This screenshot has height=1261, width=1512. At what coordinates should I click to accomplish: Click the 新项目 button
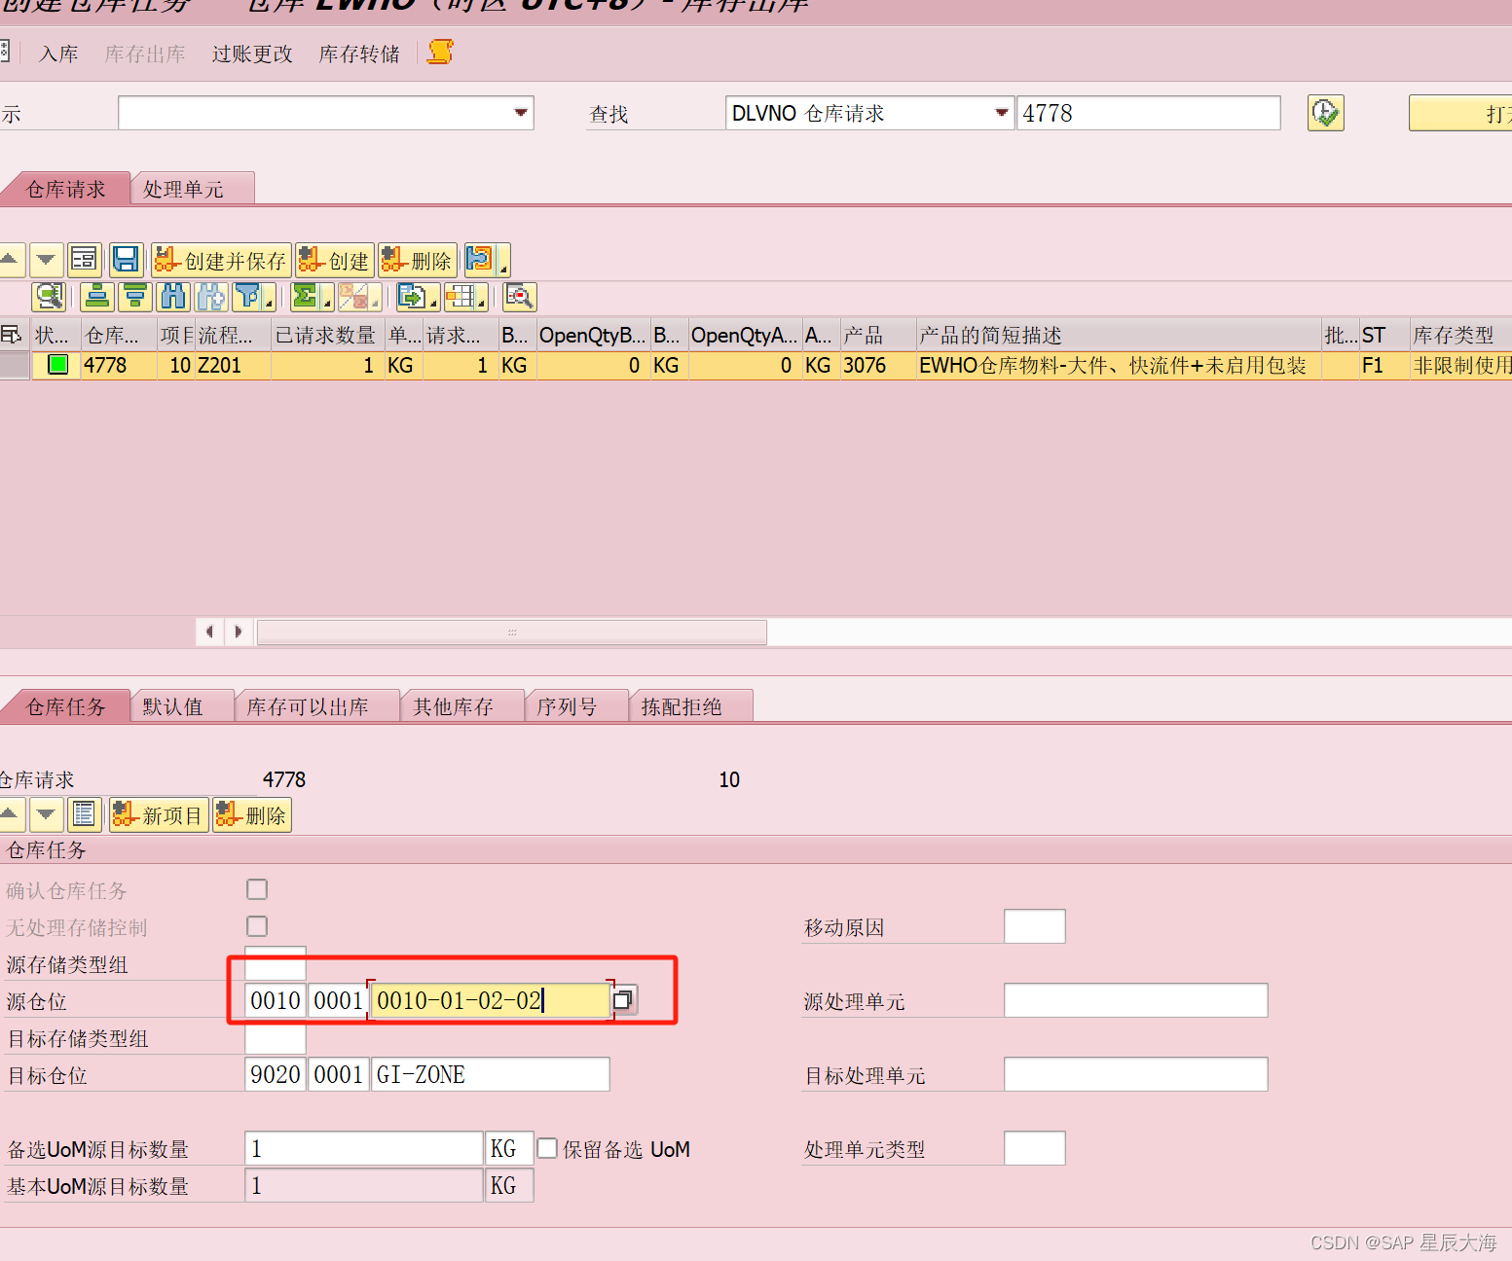point(159,814)
